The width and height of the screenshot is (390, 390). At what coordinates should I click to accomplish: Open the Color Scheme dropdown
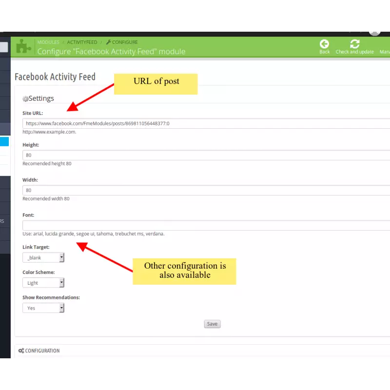[x=43, y=283]
